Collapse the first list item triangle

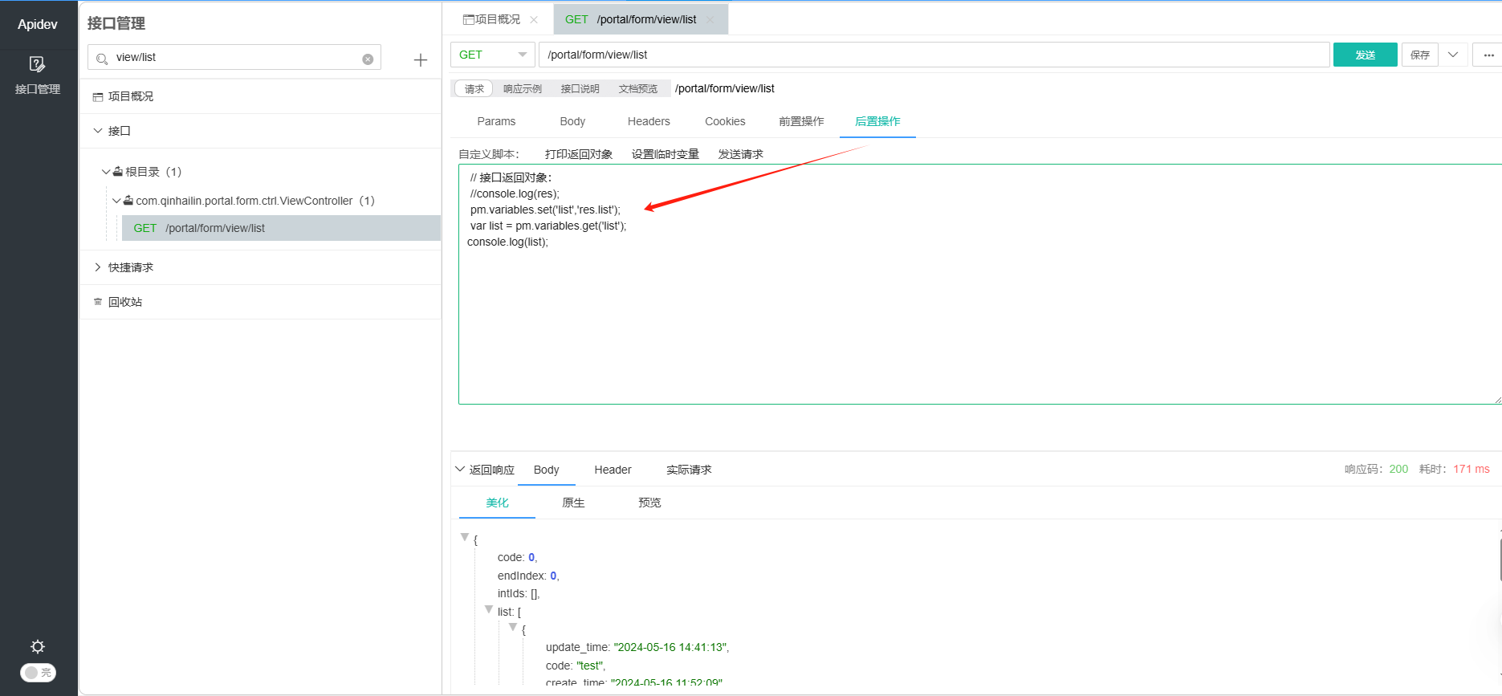512,627
